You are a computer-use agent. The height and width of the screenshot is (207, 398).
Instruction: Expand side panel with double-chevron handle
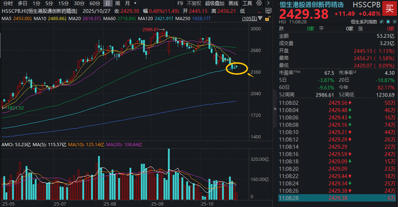pyautogui.click(x=275, y=109)
